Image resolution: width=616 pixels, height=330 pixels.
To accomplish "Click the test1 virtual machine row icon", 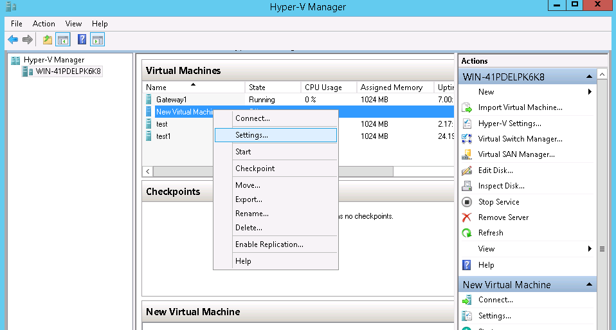I will coord(149,136).
